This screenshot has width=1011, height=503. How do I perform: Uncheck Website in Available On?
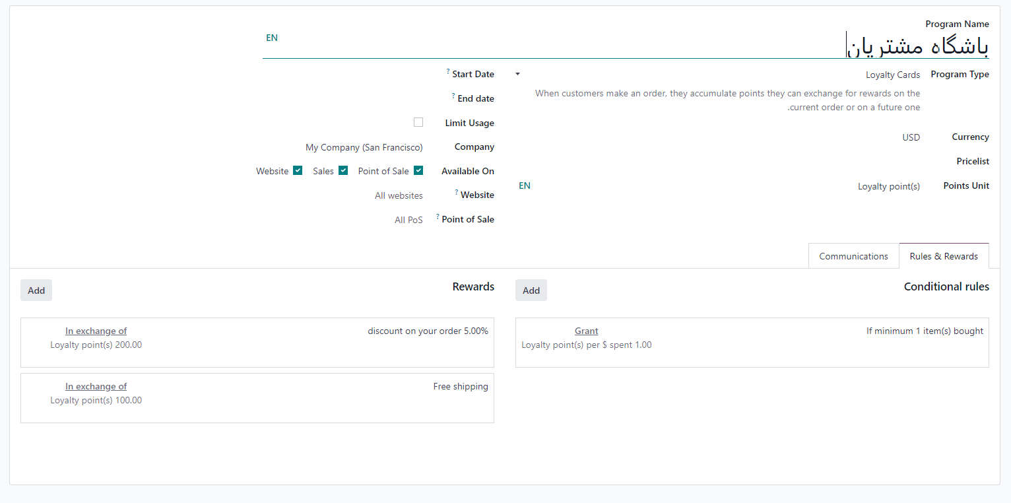[298, 170]
